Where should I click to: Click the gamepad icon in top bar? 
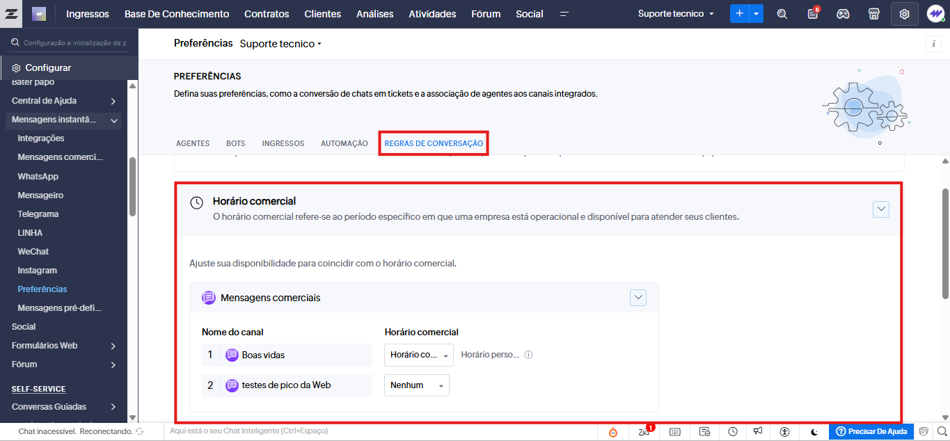click(843, 14)
